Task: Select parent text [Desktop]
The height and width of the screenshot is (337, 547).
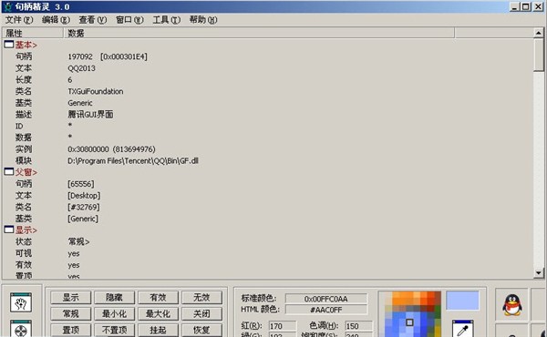Action: point(84,195)
